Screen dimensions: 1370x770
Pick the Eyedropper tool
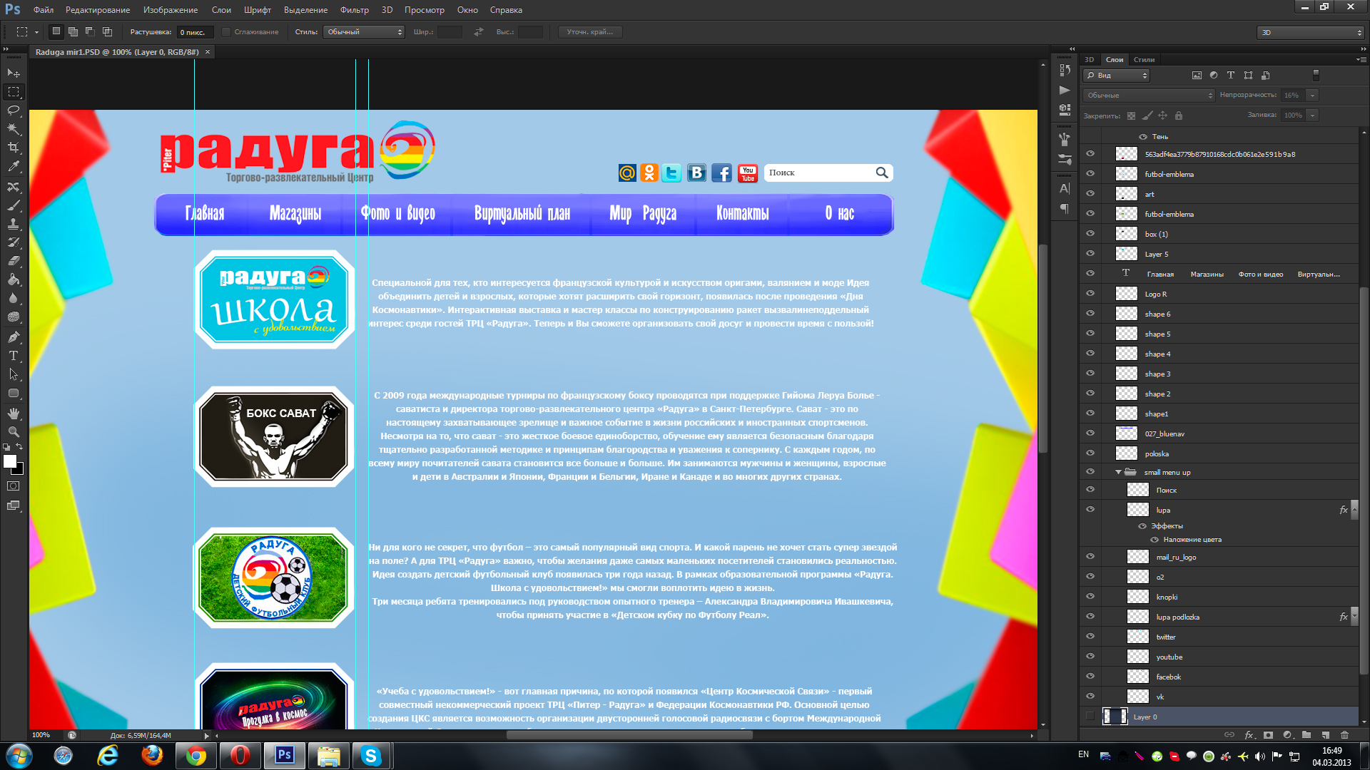(x=14, y=166)
